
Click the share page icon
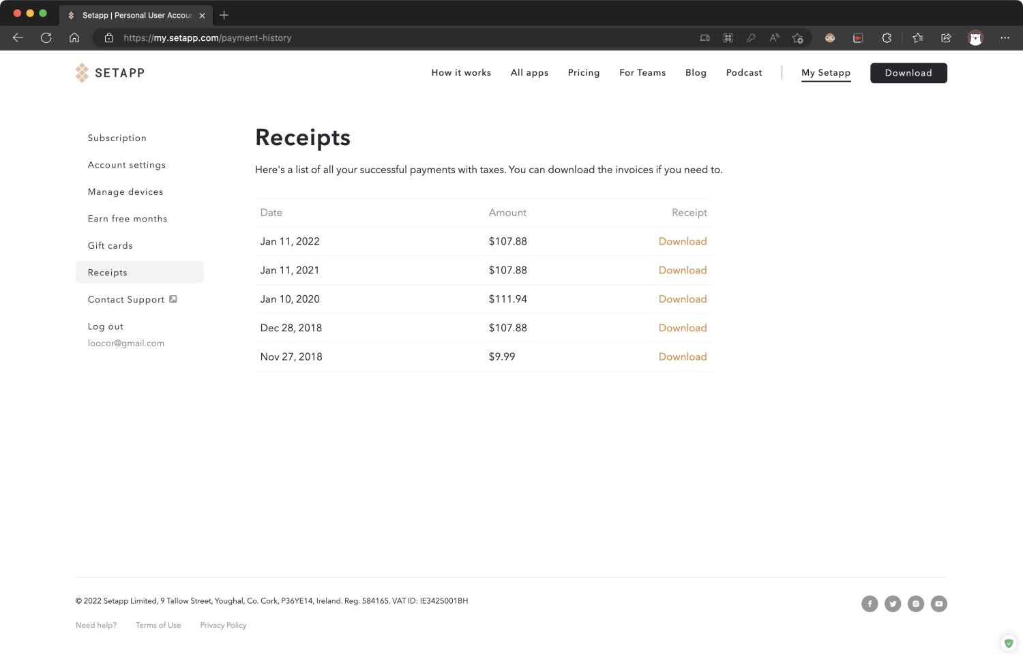click(x=946, y=37)
